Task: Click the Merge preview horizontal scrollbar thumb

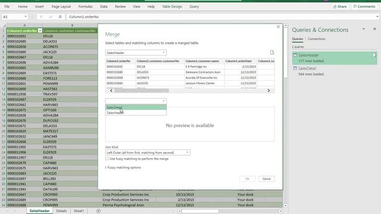Action: pyautogui.click(x=142, y=90)
